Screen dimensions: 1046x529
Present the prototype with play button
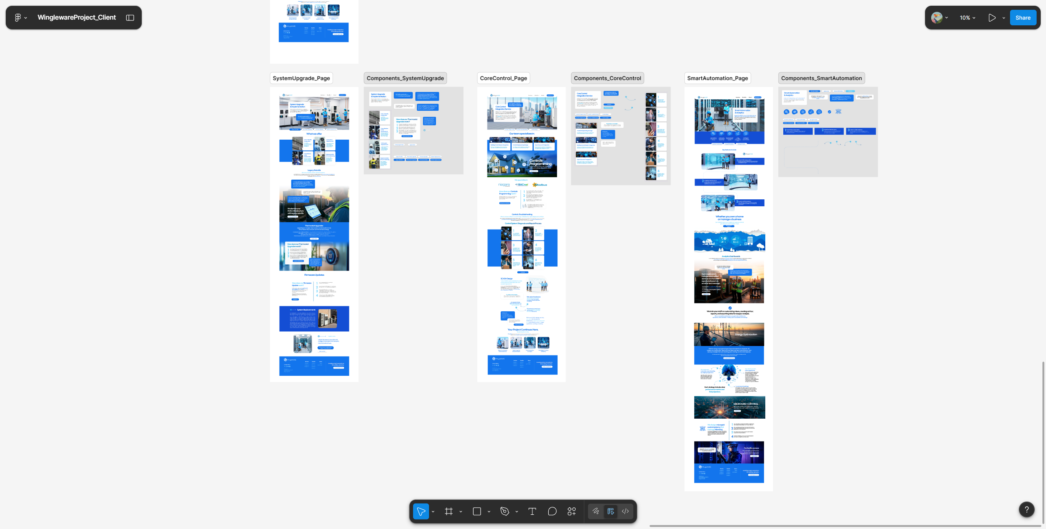click(992, 18)
